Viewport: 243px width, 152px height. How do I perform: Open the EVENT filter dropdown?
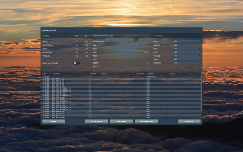pyautogui.click(x=187, y=52)
